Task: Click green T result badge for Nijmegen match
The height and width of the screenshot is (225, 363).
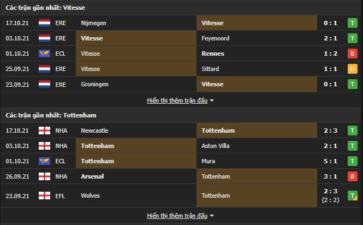Action: point(352,23)
